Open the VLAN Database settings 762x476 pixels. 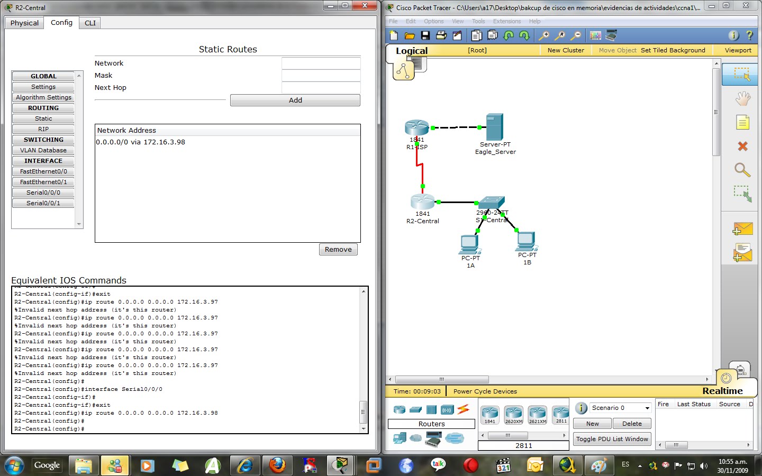point(43,150)
